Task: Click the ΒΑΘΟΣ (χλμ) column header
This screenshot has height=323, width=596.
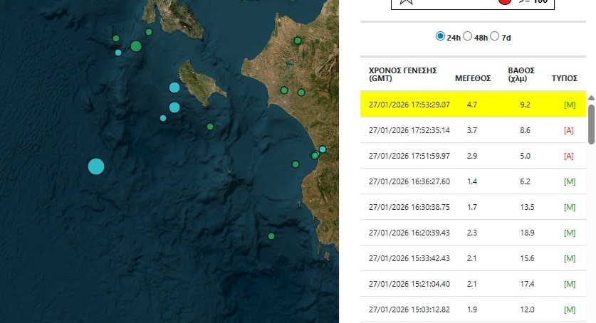Action: [521, 75]
